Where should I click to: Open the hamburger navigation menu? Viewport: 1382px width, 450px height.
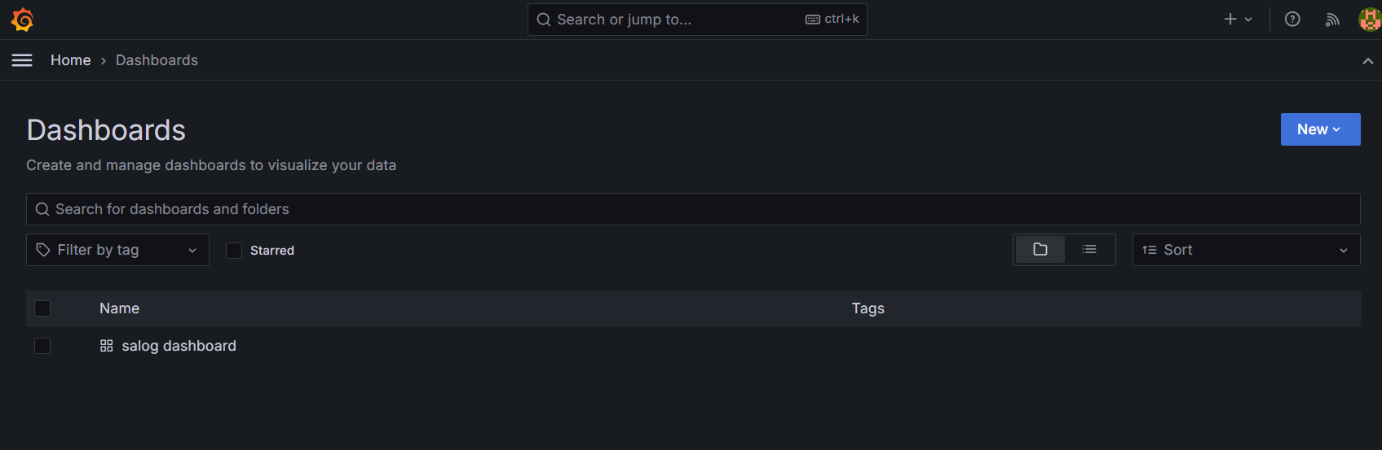pyautogui.click(x=22, y=60)
